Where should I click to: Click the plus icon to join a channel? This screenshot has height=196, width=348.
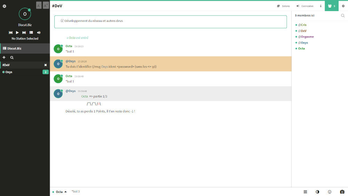(4, 57)
